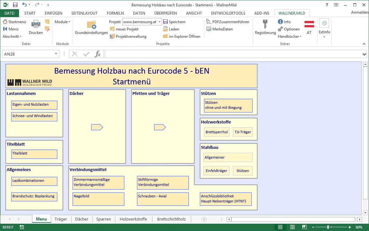Zoom out with the minus button
The image size is (369, 231).
coord(313,227)
